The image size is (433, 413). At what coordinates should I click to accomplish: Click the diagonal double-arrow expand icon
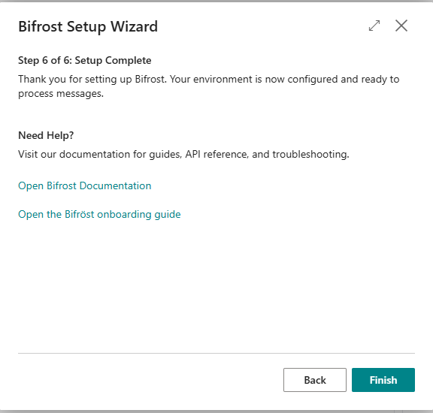pyautogui.click(x=374, y=26)
